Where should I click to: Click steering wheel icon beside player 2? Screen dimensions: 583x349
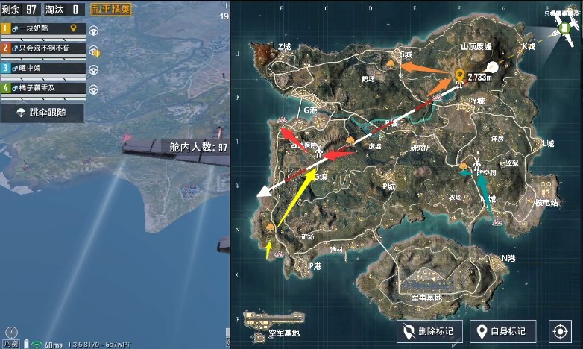(x=94, y=51)
